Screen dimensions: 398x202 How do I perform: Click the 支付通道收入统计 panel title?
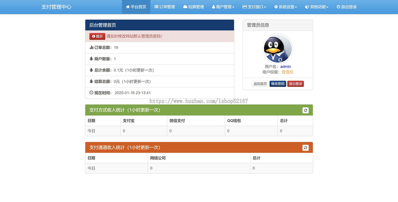pyautogui.click(x=125, y=148)
